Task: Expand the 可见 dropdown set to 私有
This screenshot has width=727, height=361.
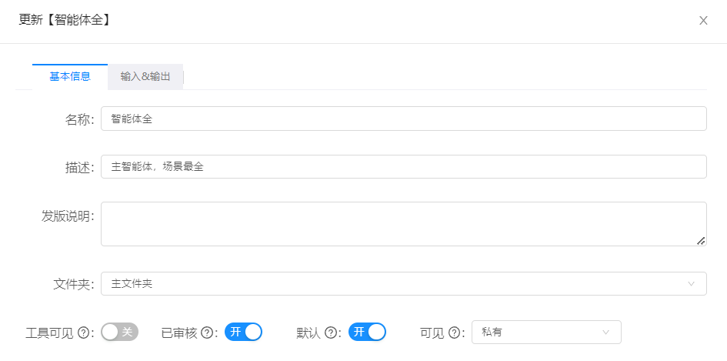Action: tap(546, 333)
